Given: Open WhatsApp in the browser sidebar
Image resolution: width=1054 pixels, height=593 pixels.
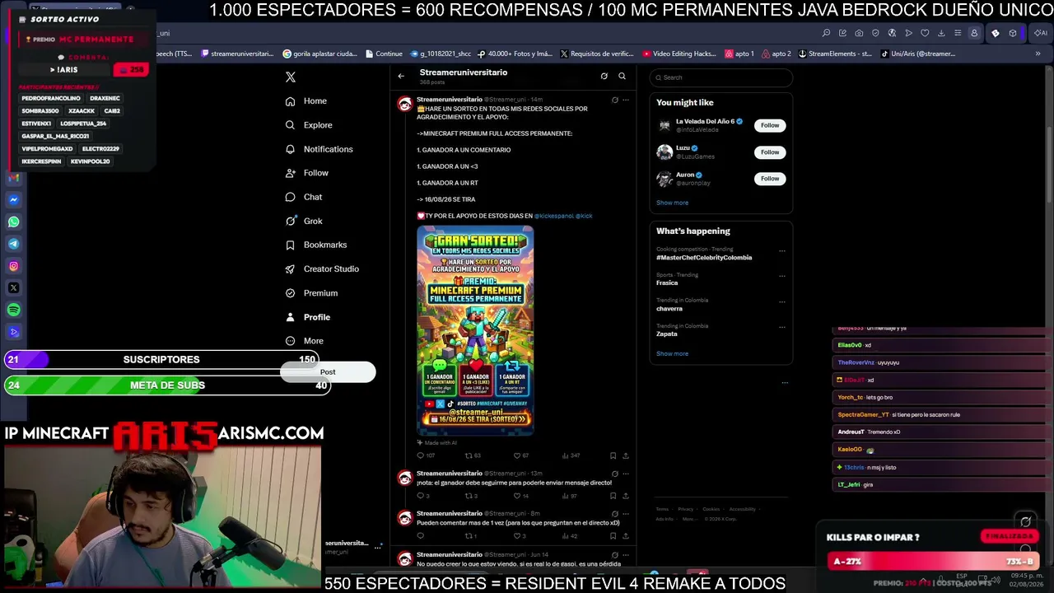Looking at the screenshot, I should click(14, 222).
